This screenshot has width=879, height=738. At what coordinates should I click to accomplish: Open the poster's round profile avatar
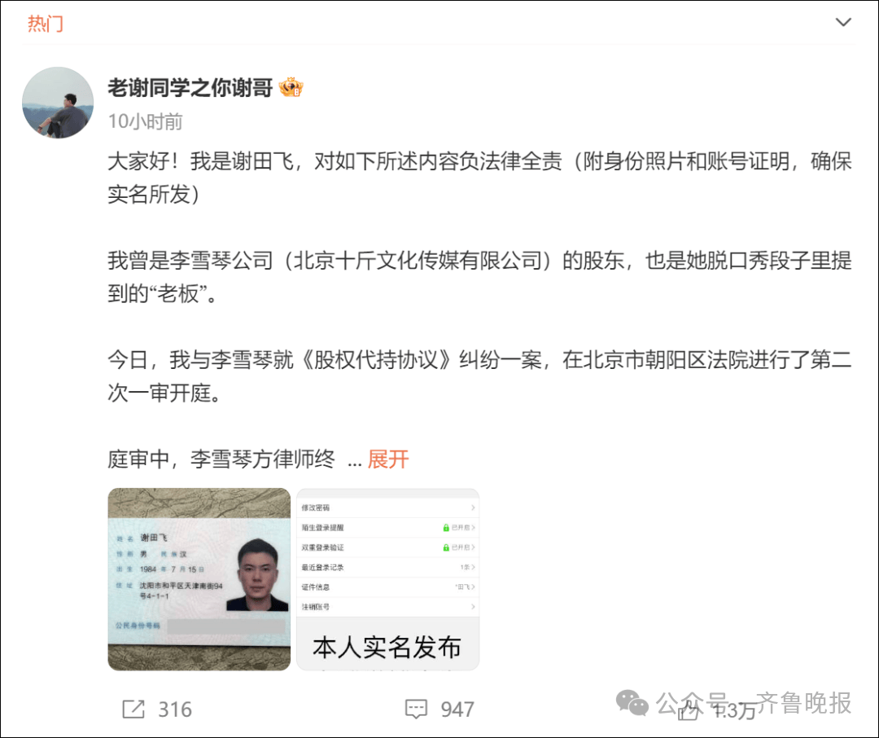click(x=58, y=103)
